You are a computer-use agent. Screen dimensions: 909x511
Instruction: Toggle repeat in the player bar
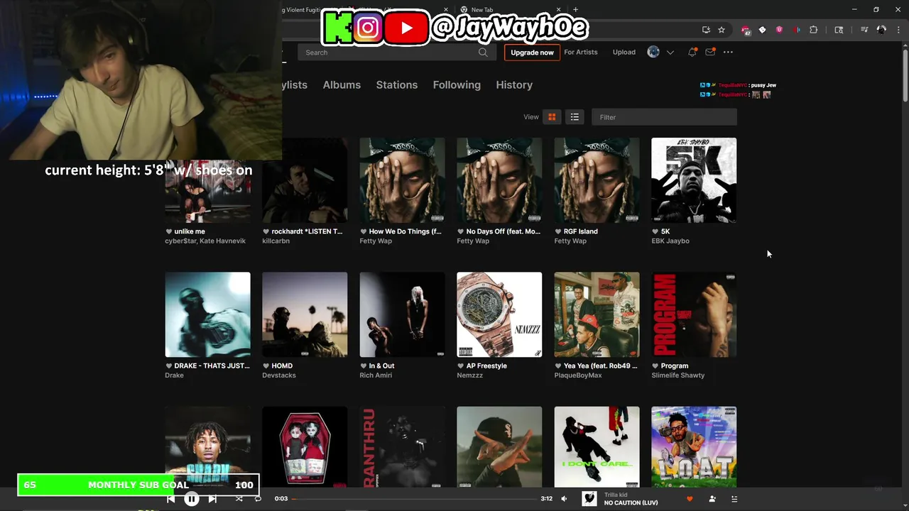pos(258,499)
